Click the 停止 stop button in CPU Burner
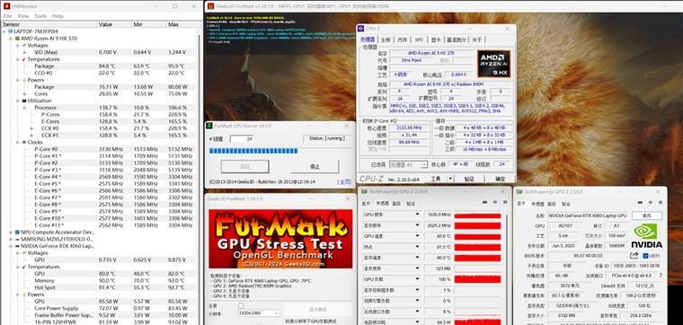This screenshot has width=683, height=325. 315,167
